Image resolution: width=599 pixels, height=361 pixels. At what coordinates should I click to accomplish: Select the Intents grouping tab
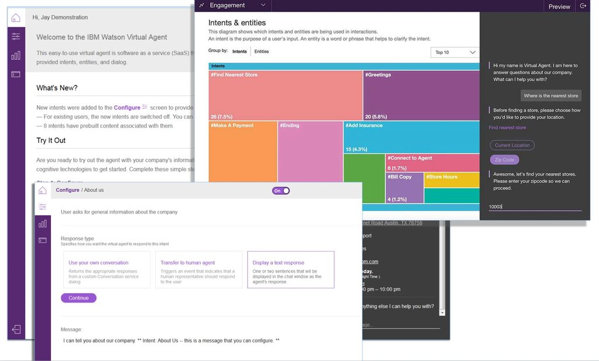tap(239, 51)
